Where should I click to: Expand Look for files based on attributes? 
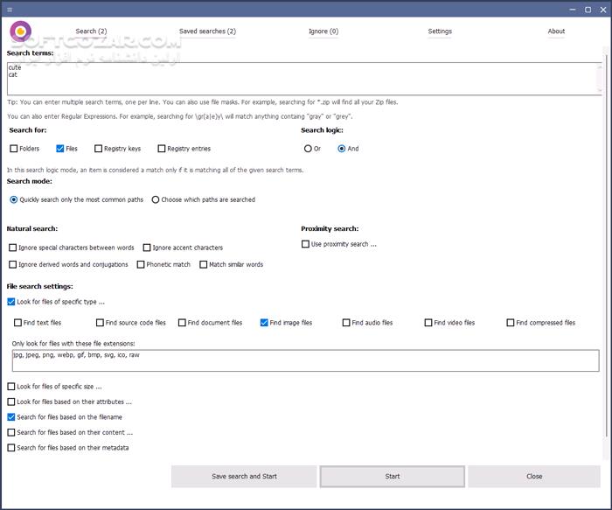pyautogui.click(x=11, y=402)
